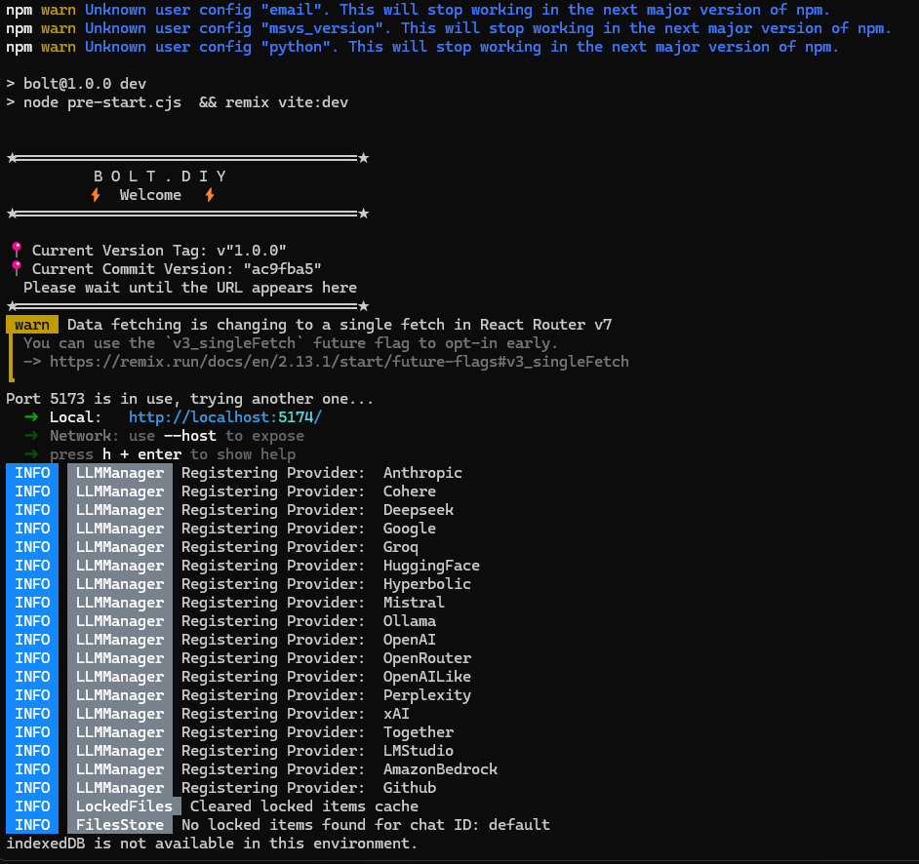Click 'Please wait until the URL appears here'

190,288
